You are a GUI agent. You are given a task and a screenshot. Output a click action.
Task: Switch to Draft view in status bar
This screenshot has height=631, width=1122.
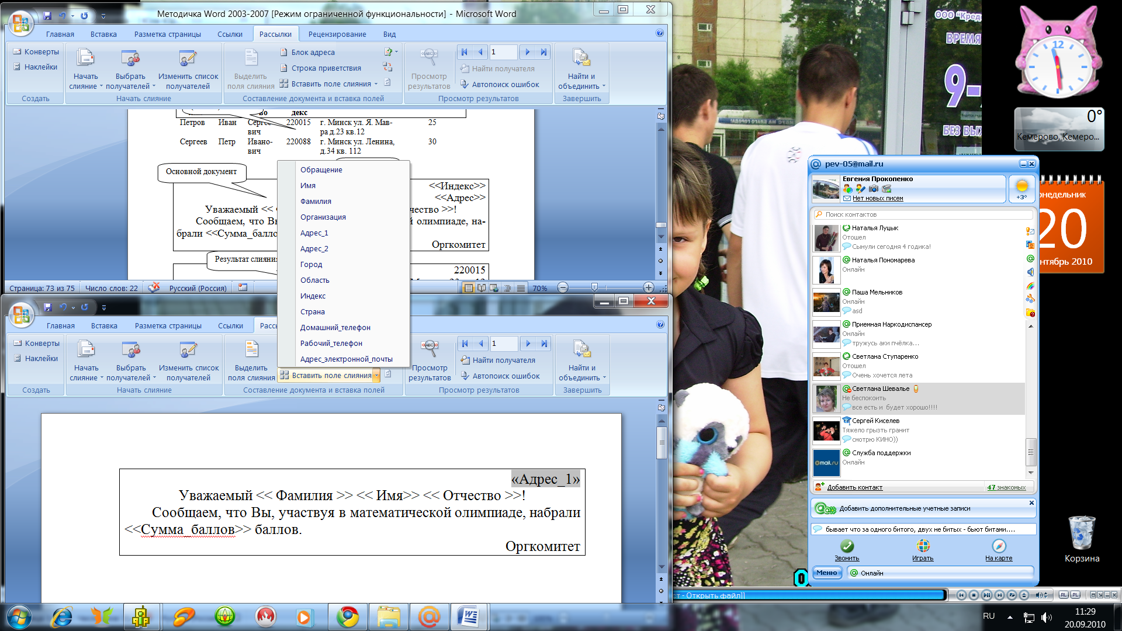[x=520, y=287]
